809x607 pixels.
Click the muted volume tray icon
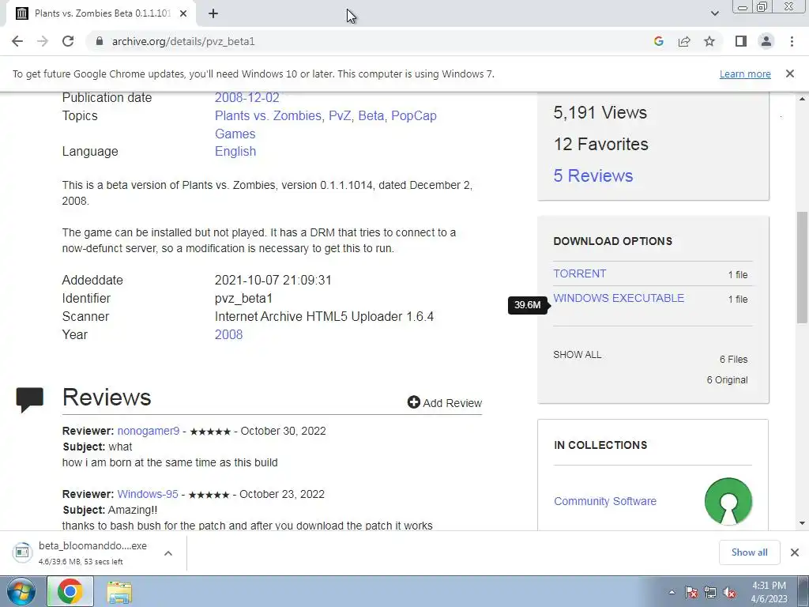(x=729, y=592)
